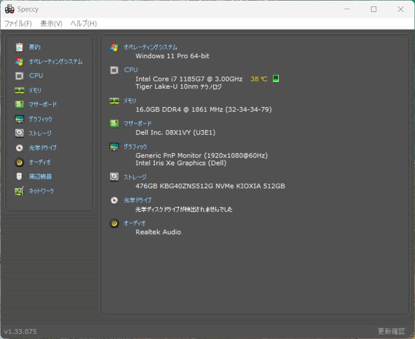Select the CPU icon in the sidebar

click(x=18, y=75)
